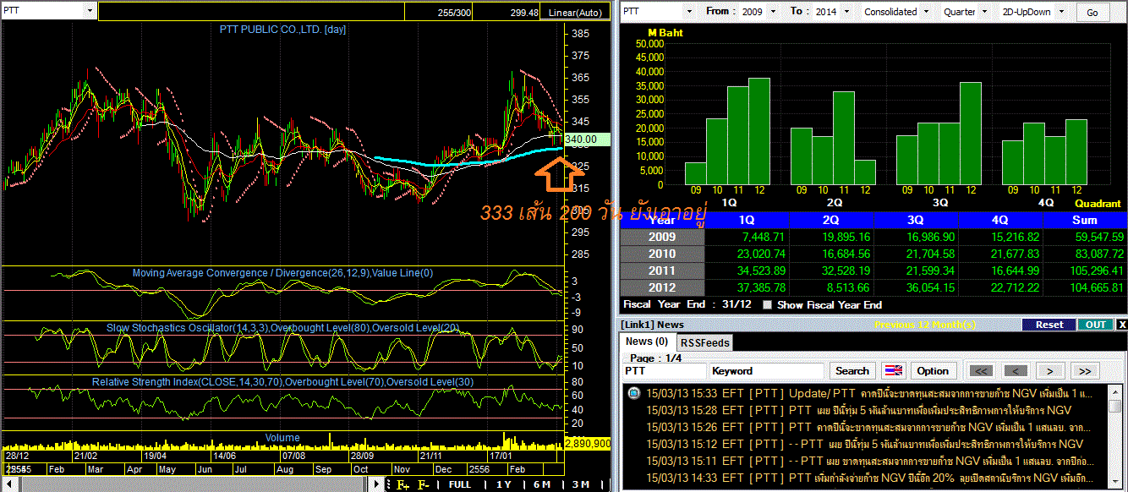Screen dimensions: 1128x492
Task: Switch to the RSSFeeds tab
Action: (x=705, y=342)
